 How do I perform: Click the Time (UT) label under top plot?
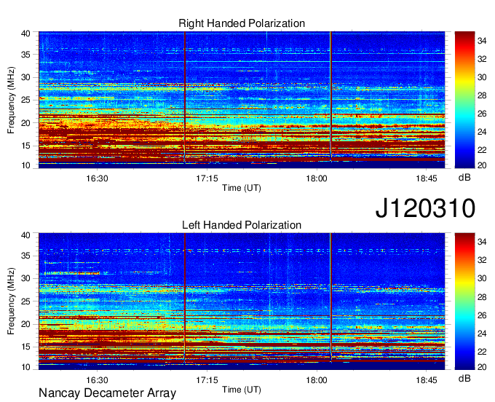(x=242, y=188)
